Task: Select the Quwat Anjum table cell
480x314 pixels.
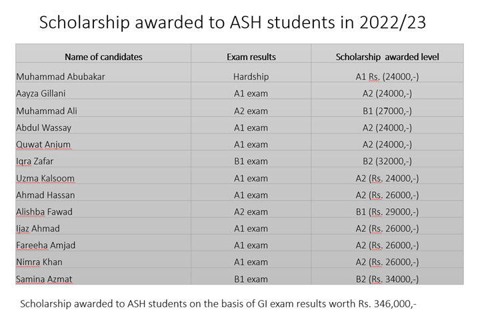Action: [43, 145]
